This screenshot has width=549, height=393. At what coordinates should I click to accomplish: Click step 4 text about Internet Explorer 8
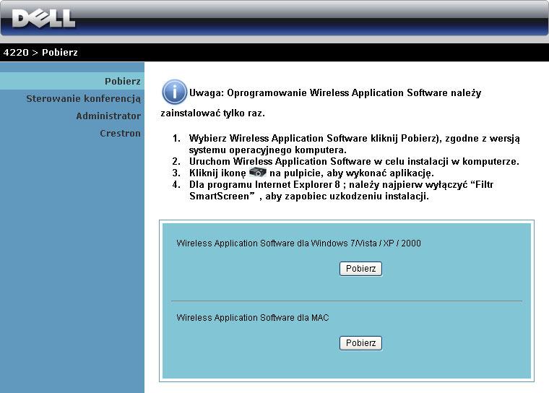click(342, 190)
